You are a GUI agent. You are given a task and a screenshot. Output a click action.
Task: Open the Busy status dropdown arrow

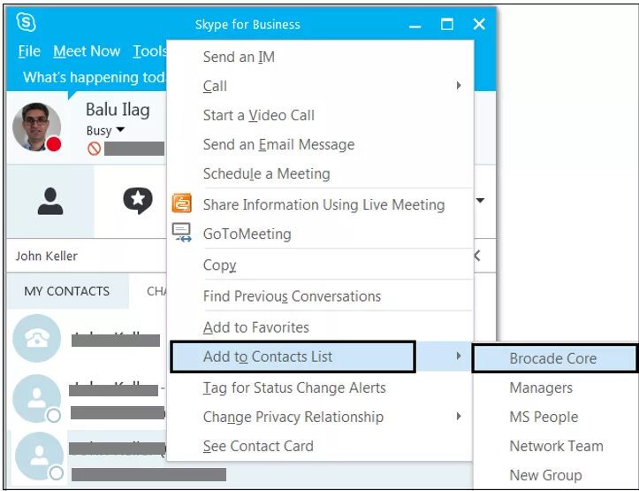(120, 130)
